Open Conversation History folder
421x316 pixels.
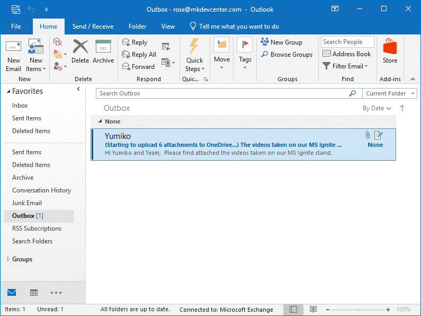(42, 190)
